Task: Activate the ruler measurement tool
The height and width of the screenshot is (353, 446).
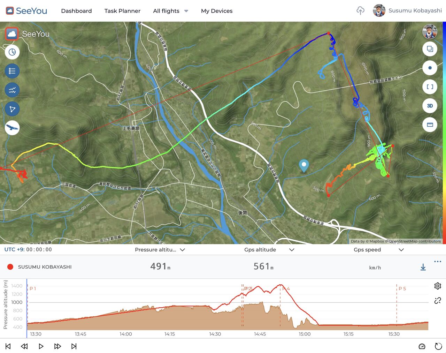Action: pos(430,125)
